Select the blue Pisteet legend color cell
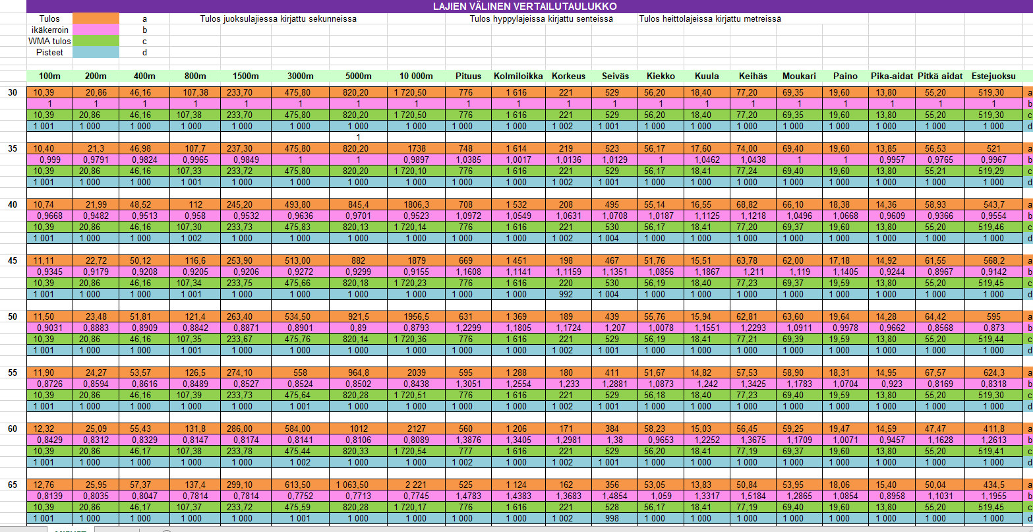 tap(96, 52)
